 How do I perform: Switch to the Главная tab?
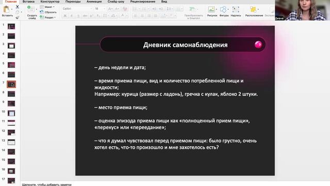pyautogui.click(x=11, y=2)
